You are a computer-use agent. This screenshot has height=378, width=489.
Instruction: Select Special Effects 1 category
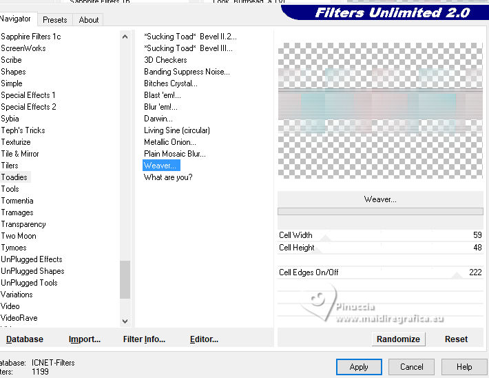[28, 95]
